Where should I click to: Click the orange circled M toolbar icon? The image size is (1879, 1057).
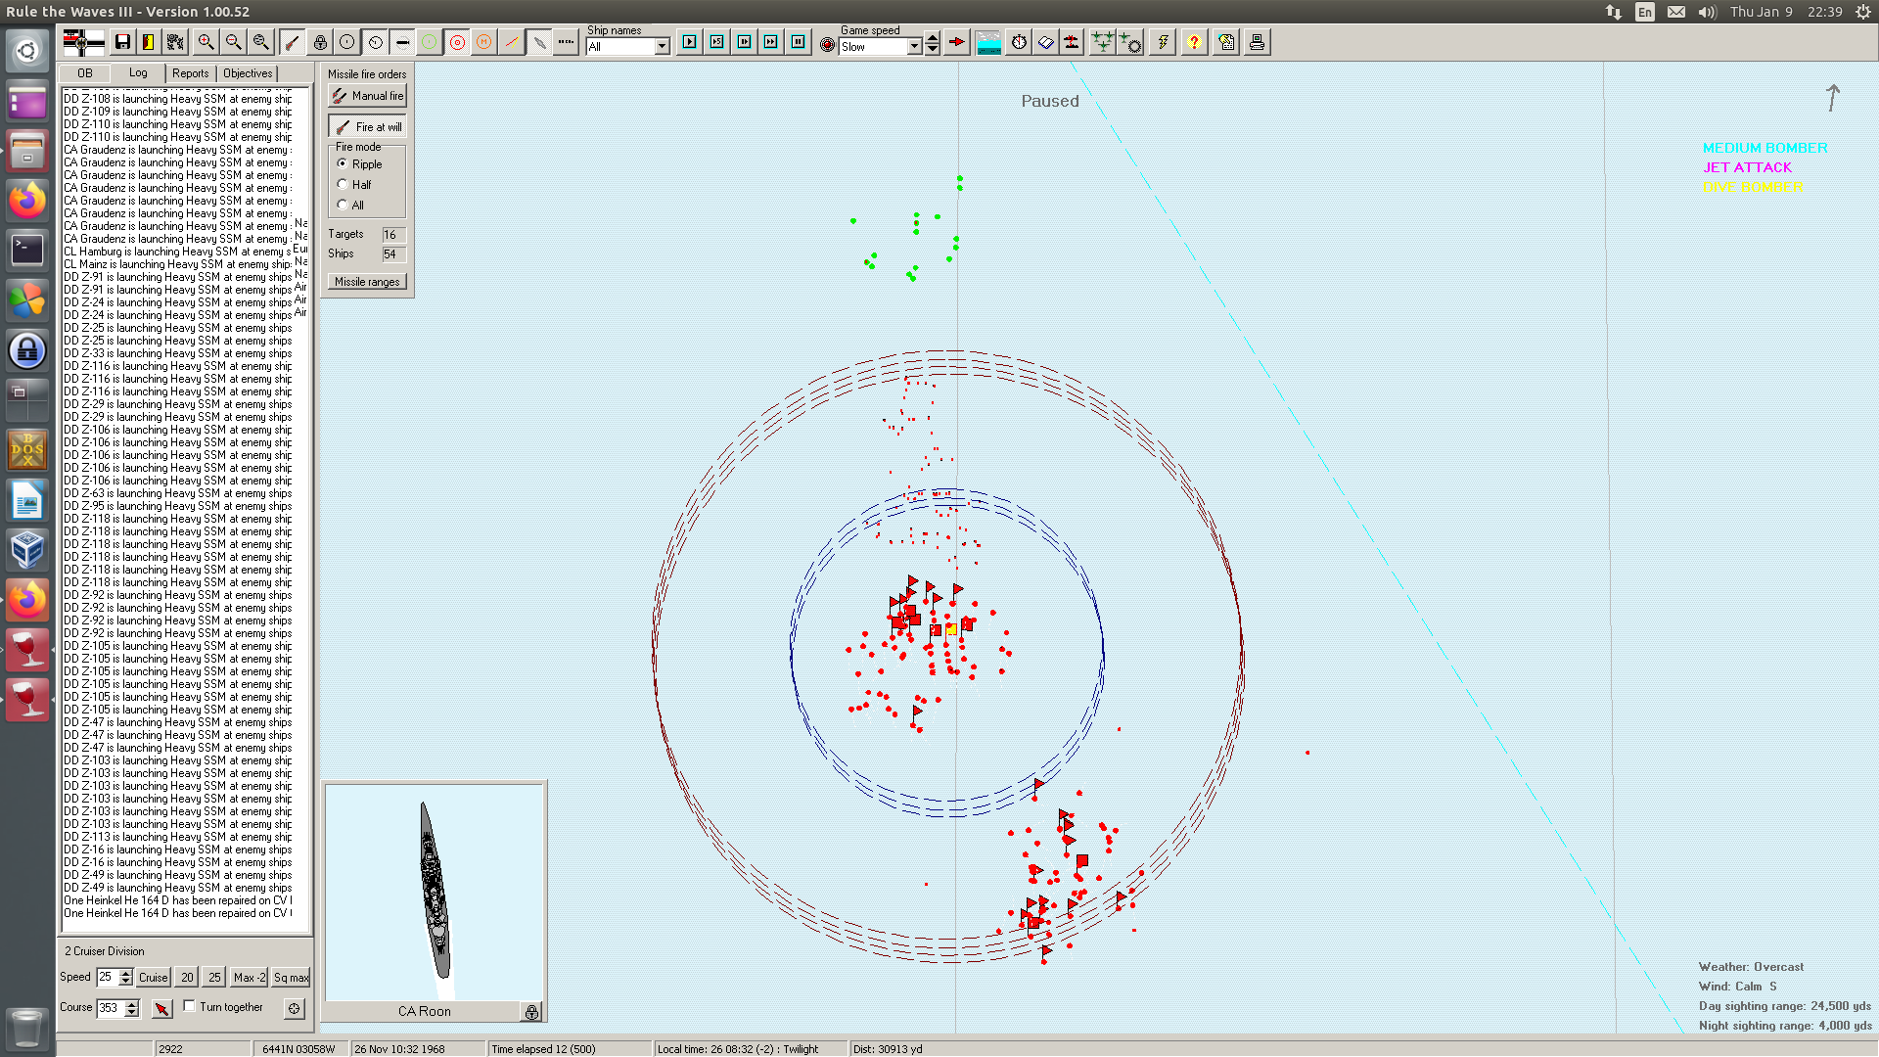(483, 42)
